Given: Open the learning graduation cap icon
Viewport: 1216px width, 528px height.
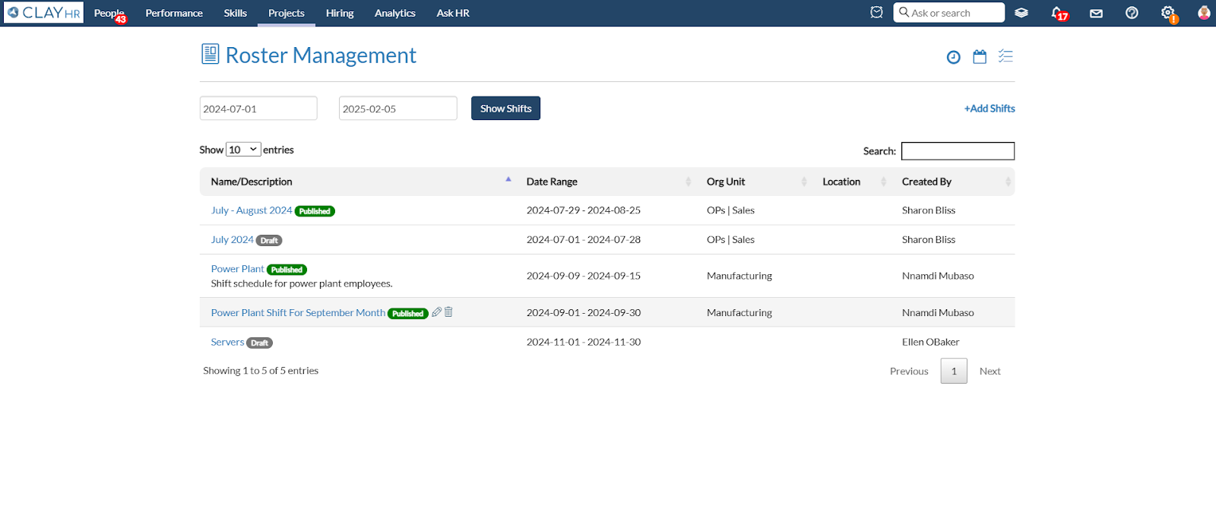Looking at the screenshot, I should pos(1021,13).
